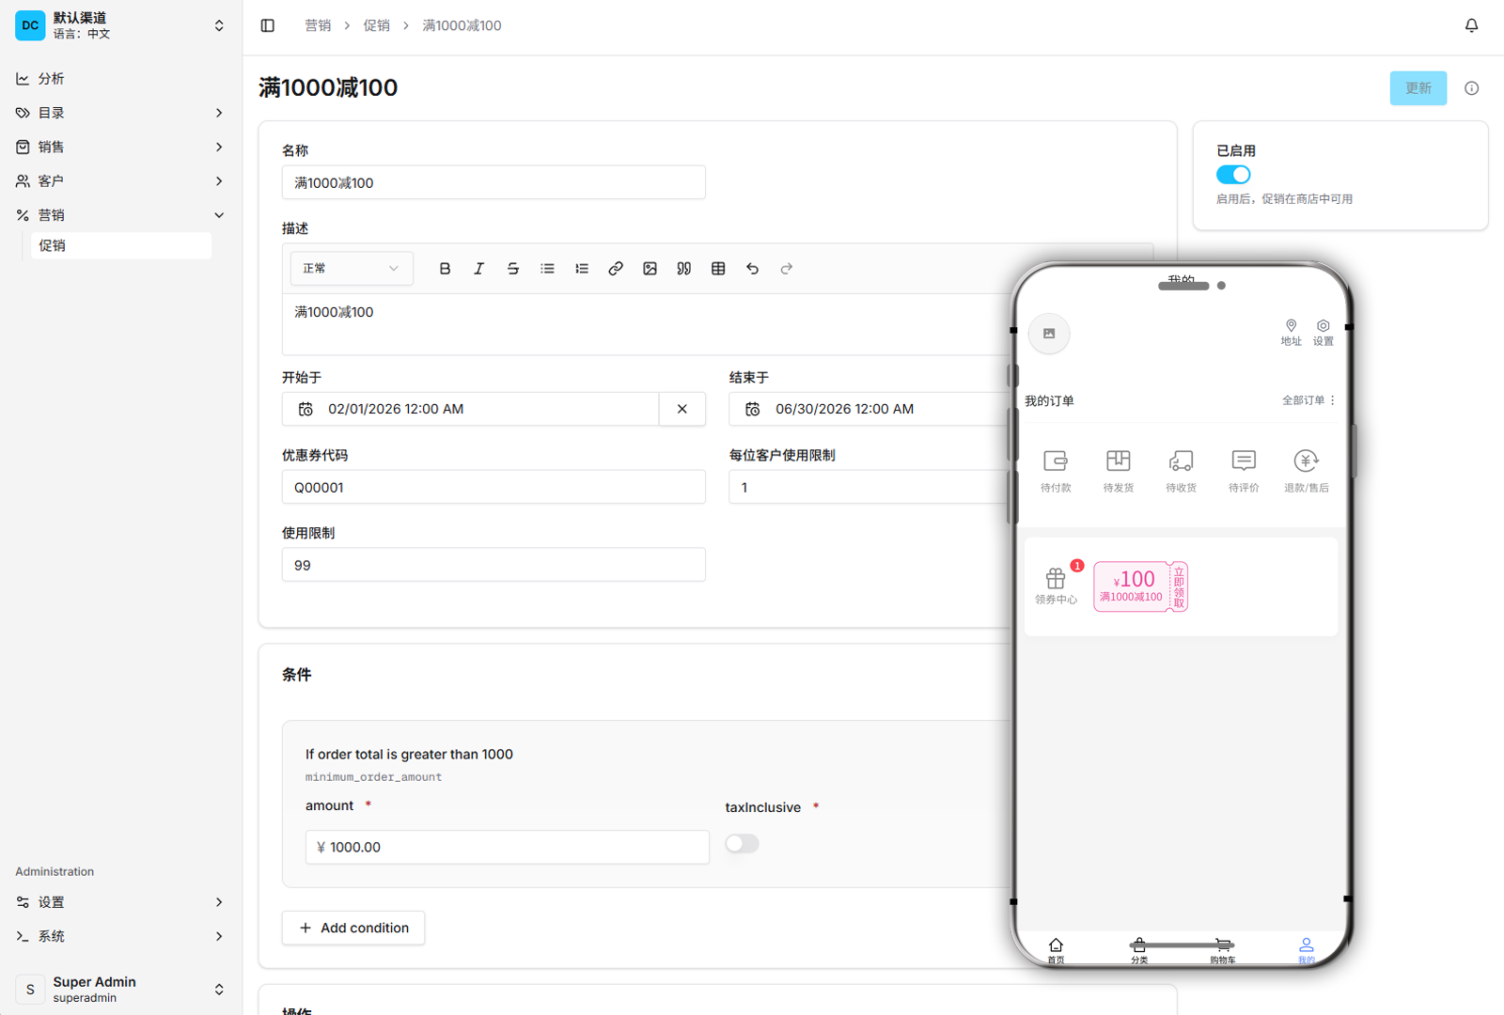1504x1015 pixels.
Task: Open the 默认渠道 channel switcher
Action: coord(120,25)
